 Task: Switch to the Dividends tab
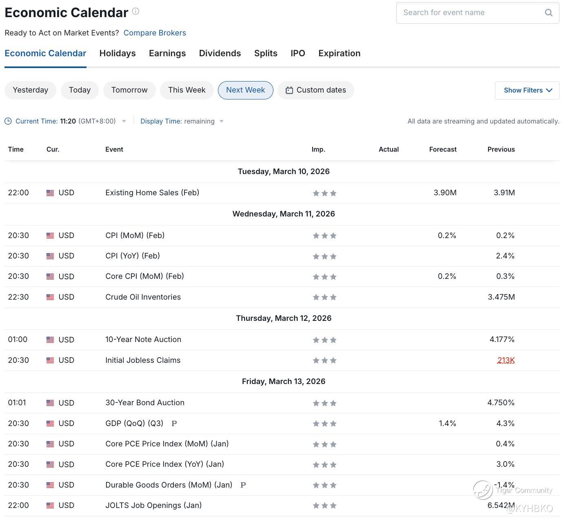tap(220, 53)
